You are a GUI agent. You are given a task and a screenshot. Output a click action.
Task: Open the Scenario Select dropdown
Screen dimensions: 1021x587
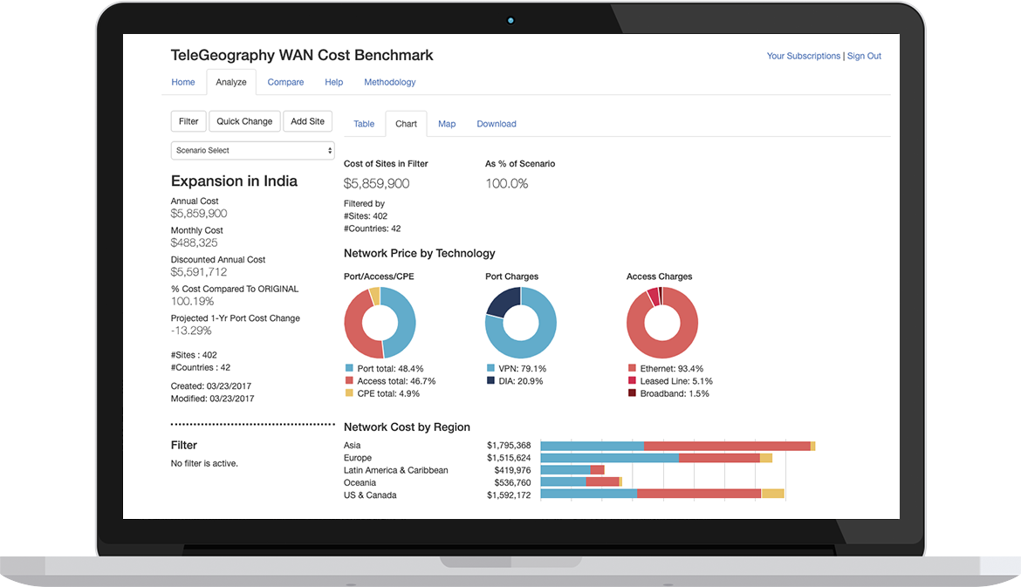pos(252,150)
